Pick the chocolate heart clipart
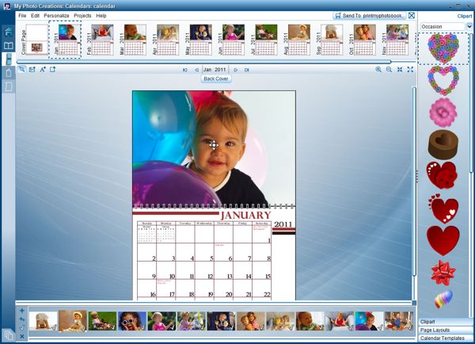Image resolution: width=475 pixels, height=344 pixels. pyautogui.click(x=443, y=143)
